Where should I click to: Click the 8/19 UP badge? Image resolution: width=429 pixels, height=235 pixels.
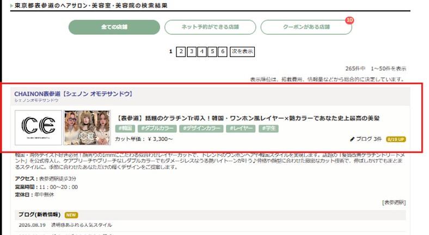click(396, 139)
